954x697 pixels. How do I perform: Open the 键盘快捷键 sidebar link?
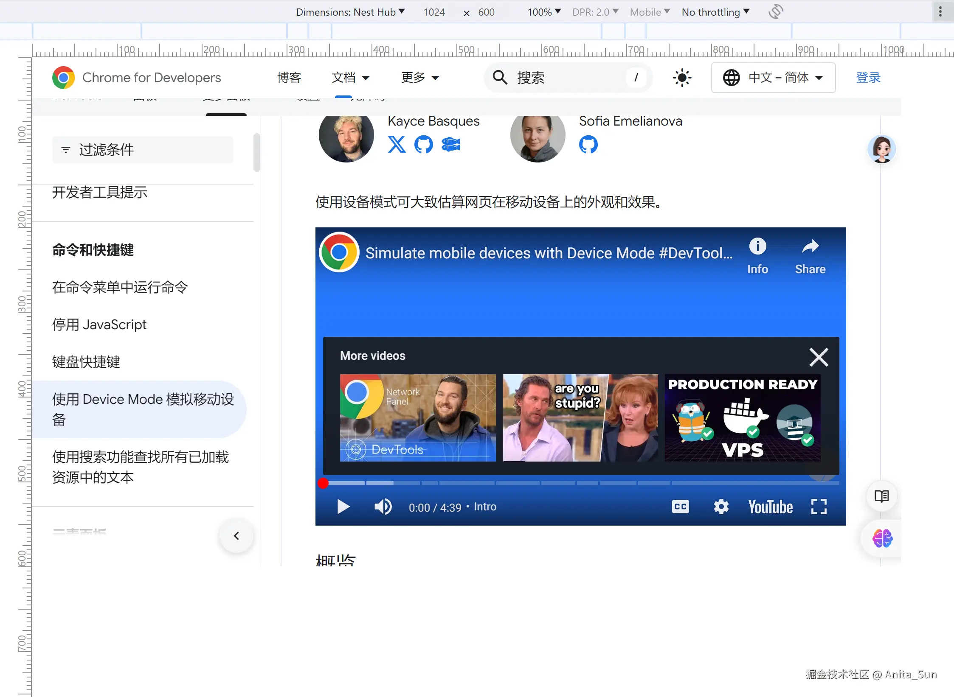86,362
